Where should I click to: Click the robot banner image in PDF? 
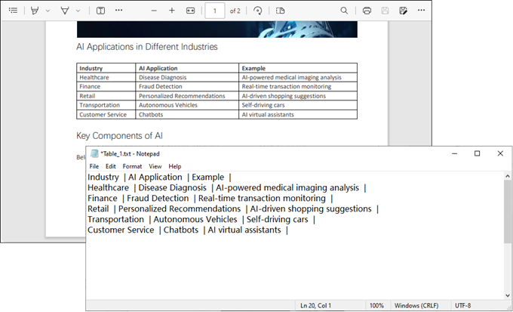217,29
